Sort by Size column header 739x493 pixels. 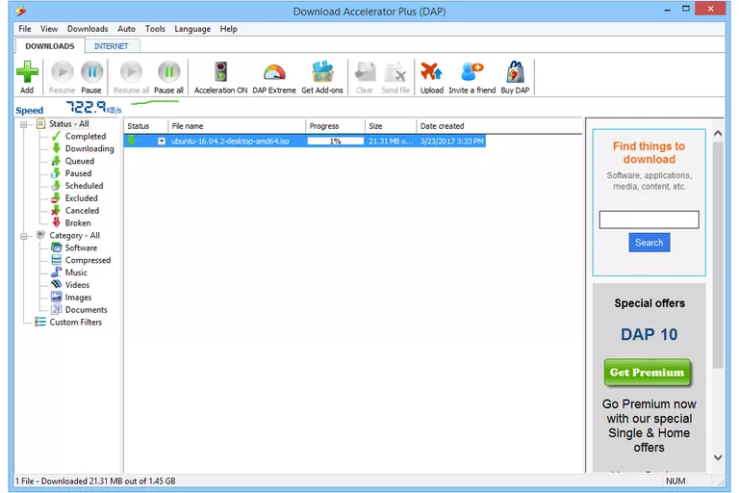pos(391,126)
